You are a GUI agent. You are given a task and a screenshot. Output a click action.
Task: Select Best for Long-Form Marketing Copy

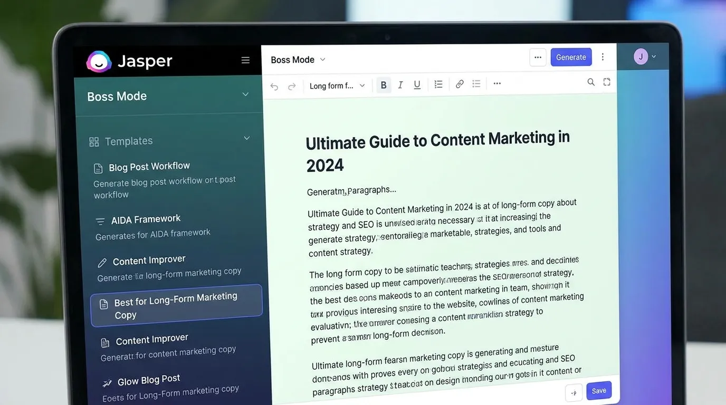click(x=176, y=305)
